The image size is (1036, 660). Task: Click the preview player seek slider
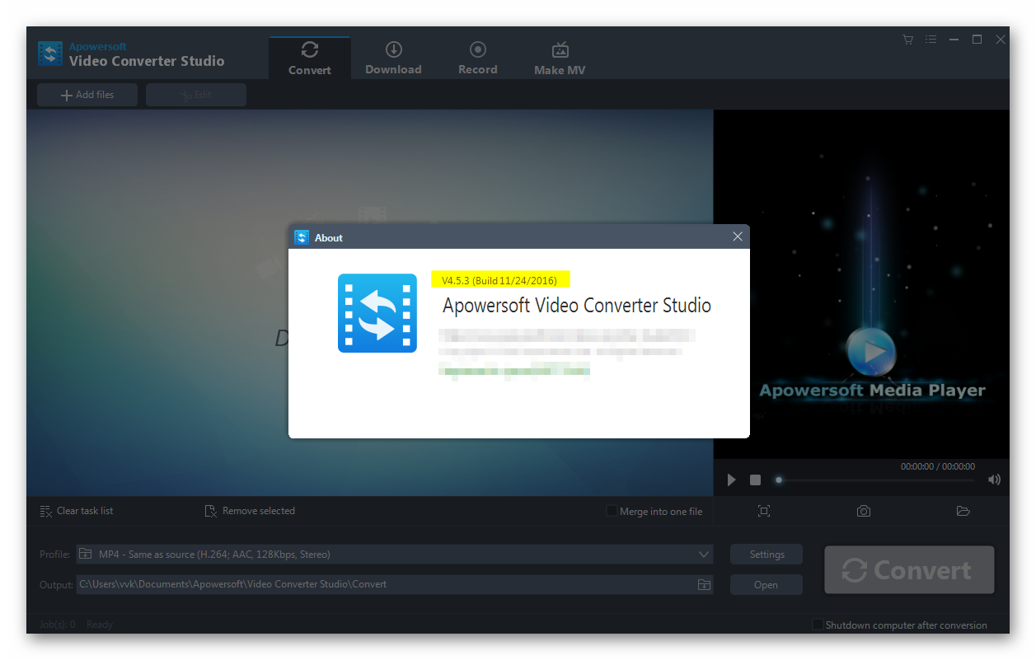pyautogui.click(x=876, y=480)
